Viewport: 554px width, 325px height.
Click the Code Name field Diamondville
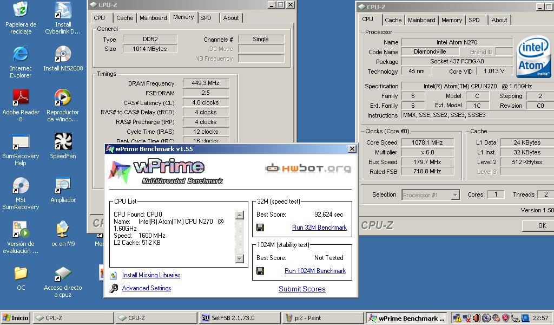pyautogui.click(x=430, y=51)
